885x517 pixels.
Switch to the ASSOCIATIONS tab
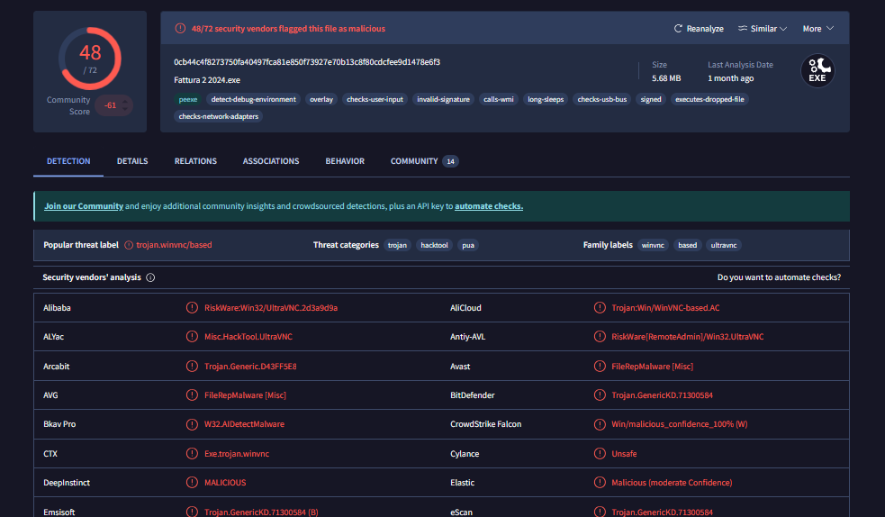coord(271,161)
